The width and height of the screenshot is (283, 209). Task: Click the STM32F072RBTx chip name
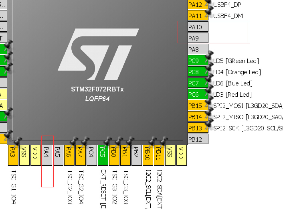(97, 89)
